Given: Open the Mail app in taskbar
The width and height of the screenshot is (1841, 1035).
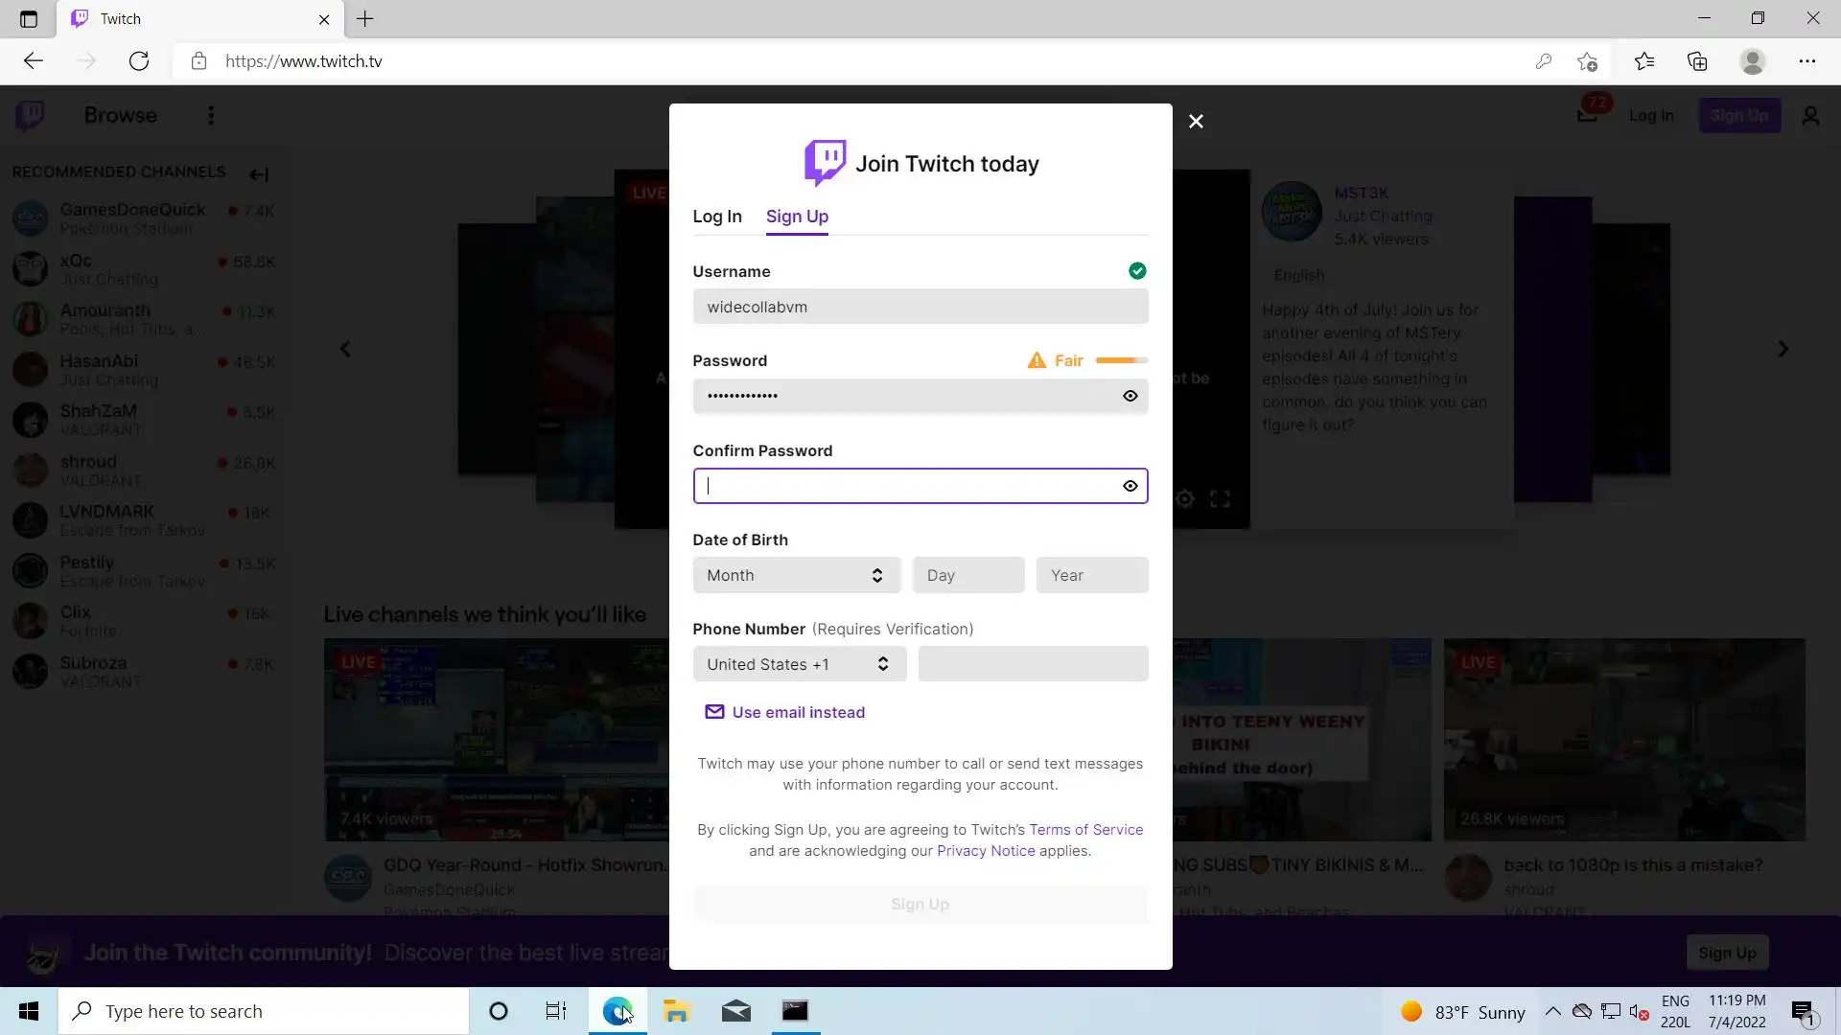Looking at the screenshot, I should coord(735,1011).
